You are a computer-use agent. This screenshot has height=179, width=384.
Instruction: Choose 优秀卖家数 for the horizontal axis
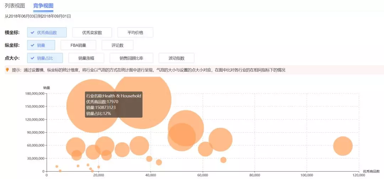coord(92,33)
